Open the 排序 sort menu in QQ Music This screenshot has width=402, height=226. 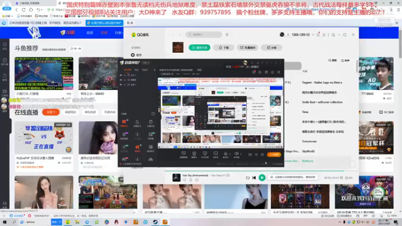[345, 60]
